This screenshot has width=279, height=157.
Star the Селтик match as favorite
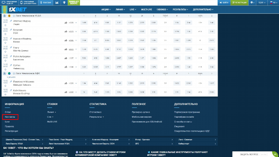pos(5,70)
